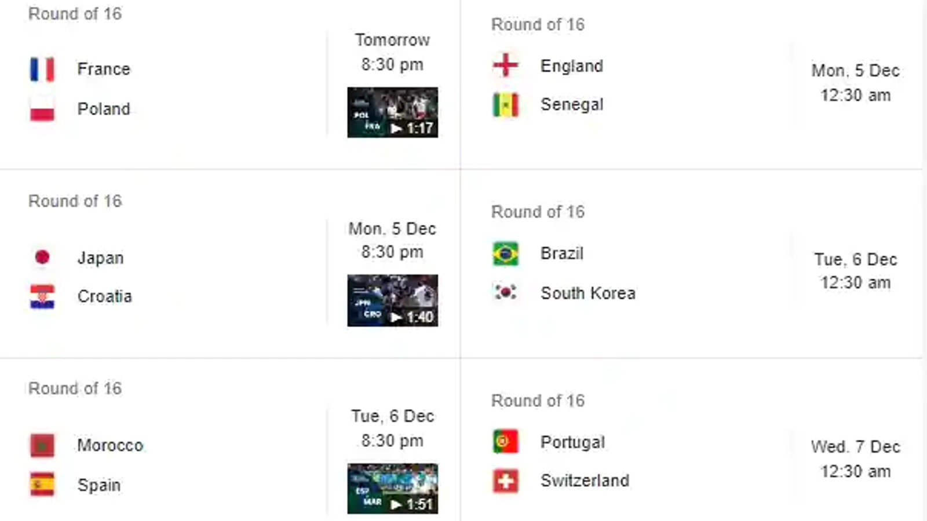Image resolution: width=927 pixels, height=521 pixels.
Task: Open the Mon, 5 Dec 12:30 am match time
Action: [855, 83]
